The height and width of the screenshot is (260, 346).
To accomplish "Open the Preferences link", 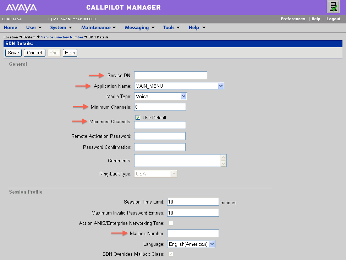I will 293,19.
